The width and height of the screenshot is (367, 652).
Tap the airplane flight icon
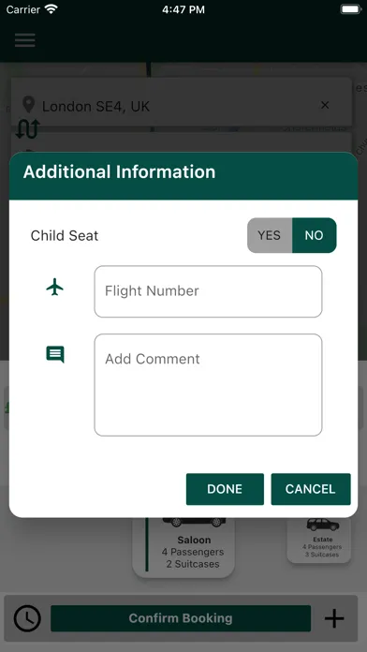[x=55, y=287]
